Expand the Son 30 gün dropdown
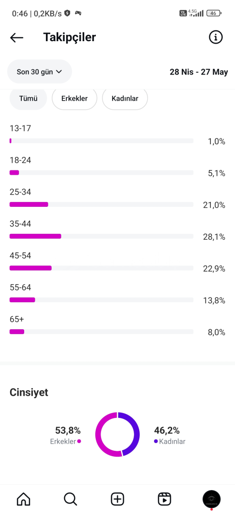235x523 pixels. click(40, 72)
